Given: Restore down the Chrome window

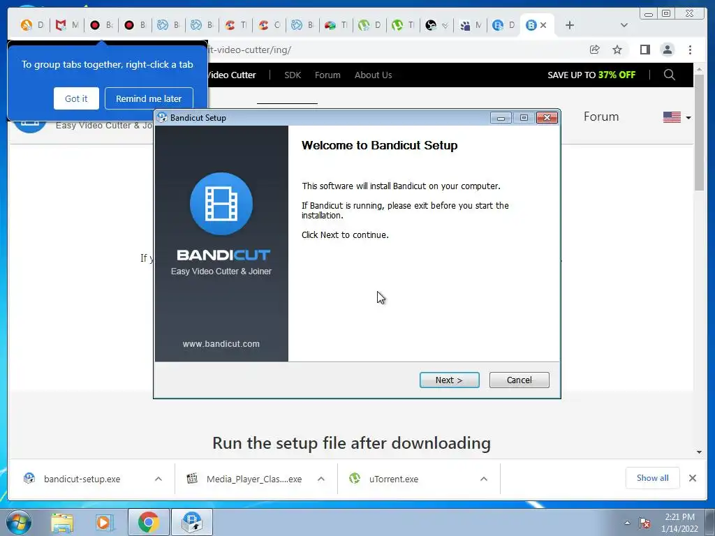Looking at the screenshot, I should coord(666,14).
